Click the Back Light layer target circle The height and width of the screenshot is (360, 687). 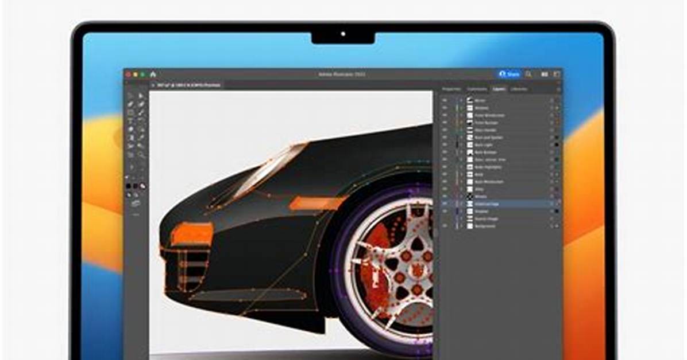pos(552,145)
